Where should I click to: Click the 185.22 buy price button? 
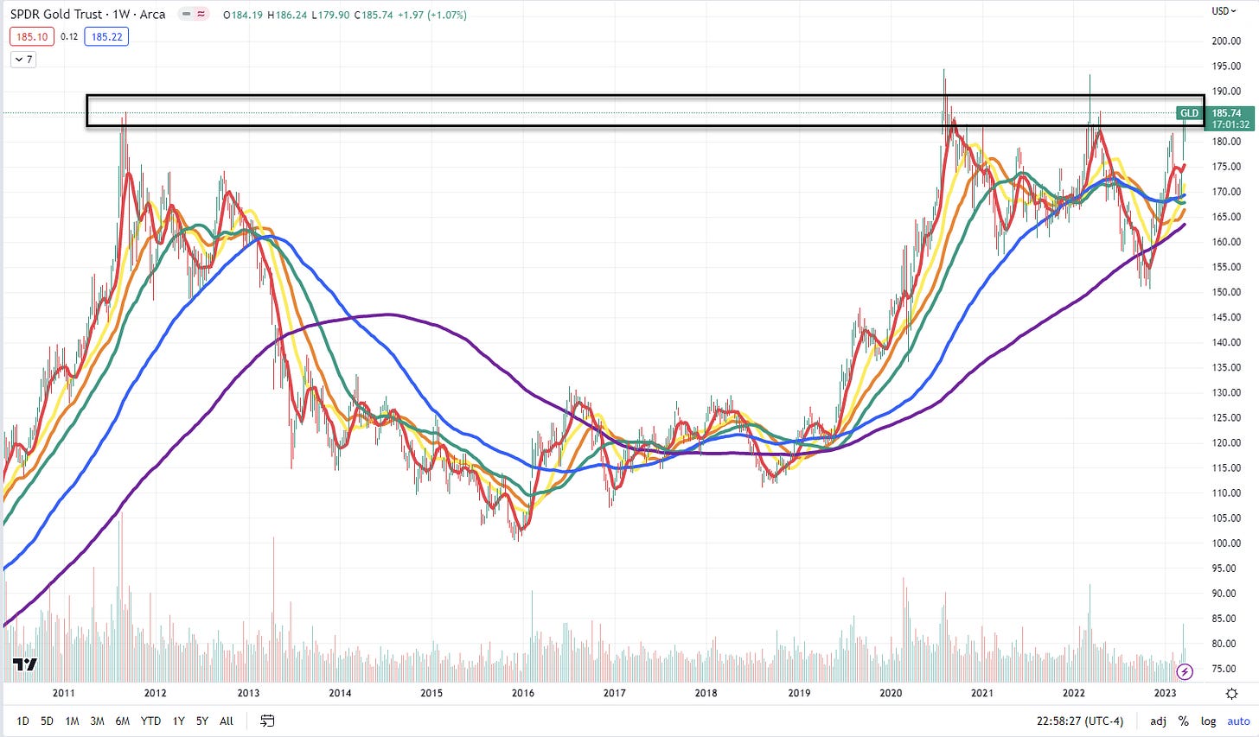pos(106,37)
